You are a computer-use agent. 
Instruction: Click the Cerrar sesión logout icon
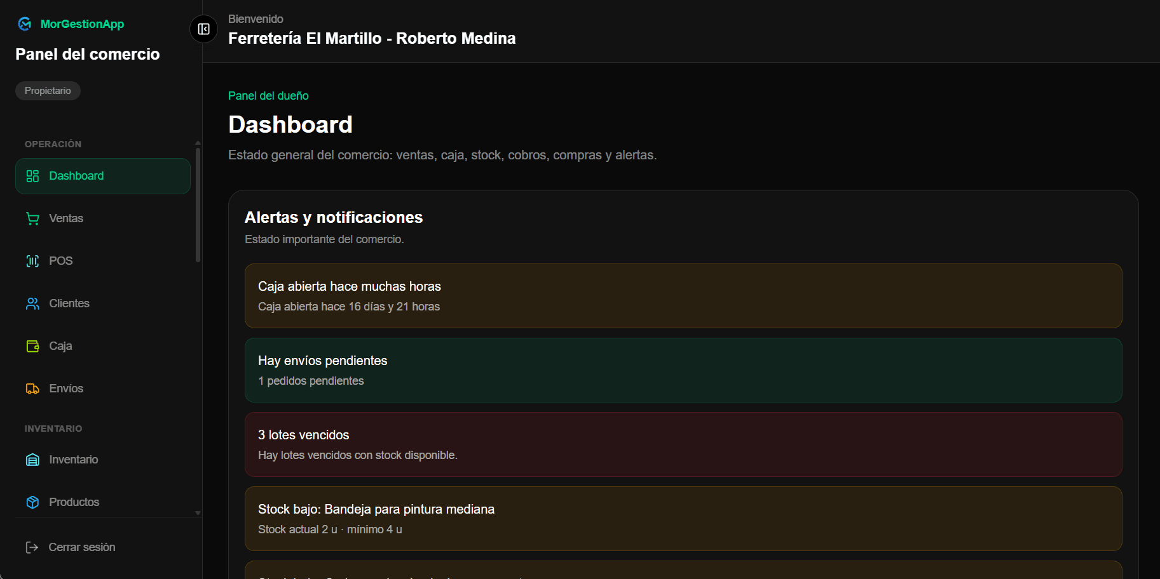tap(32, 547)
